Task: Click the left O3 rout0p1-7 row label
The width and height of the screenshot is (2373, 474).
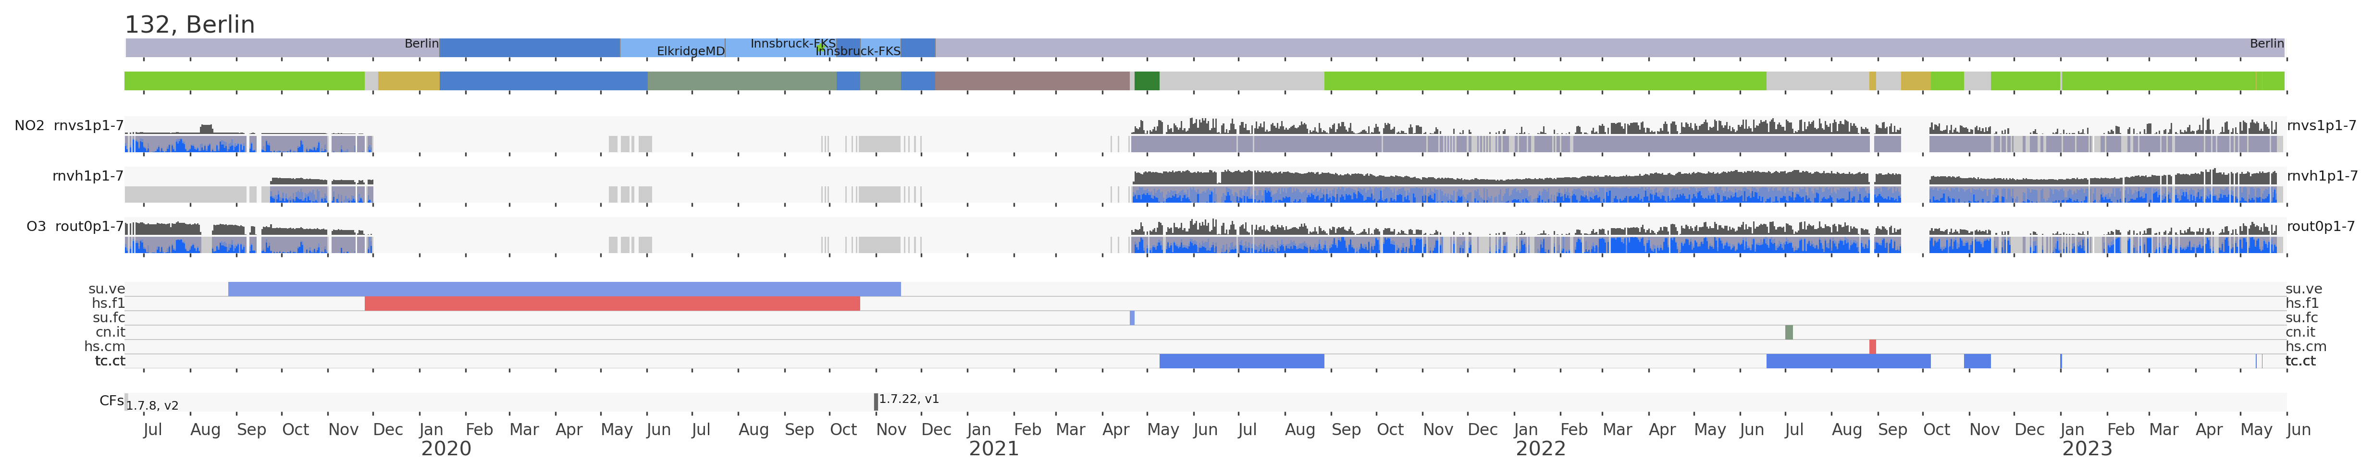Action: pos(74,226)
